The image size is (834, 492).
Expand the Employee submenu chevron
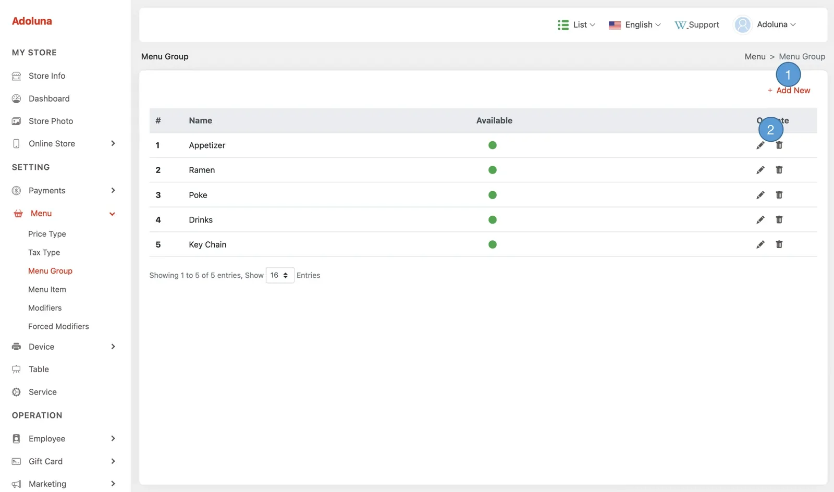coord(113,438)
